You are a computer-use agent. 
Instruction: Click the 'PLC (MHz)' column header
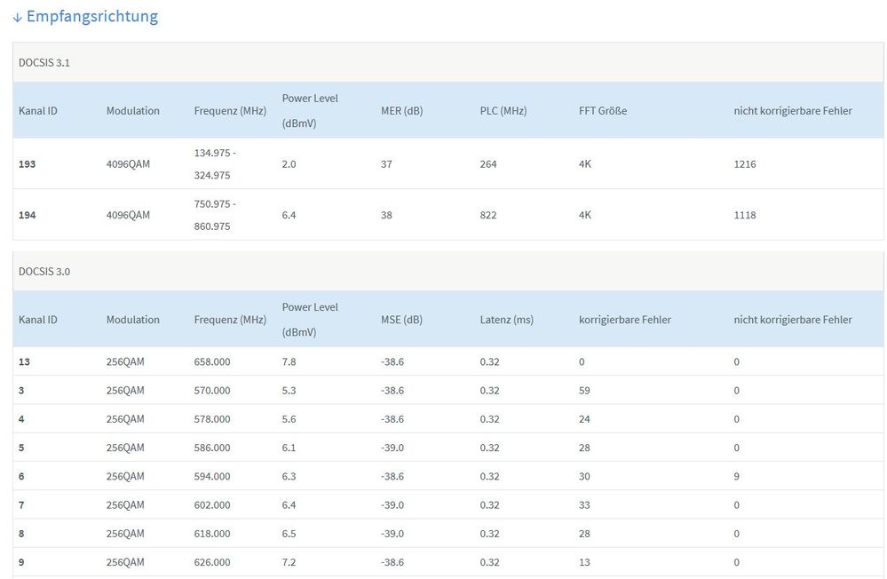pos(503,111)
